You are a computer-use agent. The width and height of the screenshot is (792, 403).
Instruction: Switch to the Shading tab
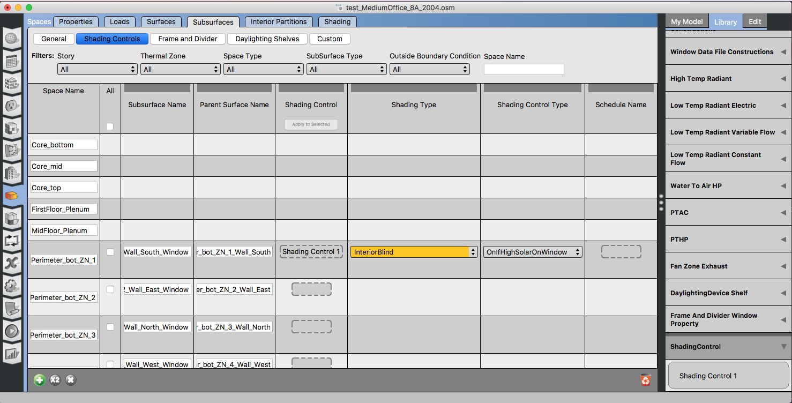pos(338,21)
